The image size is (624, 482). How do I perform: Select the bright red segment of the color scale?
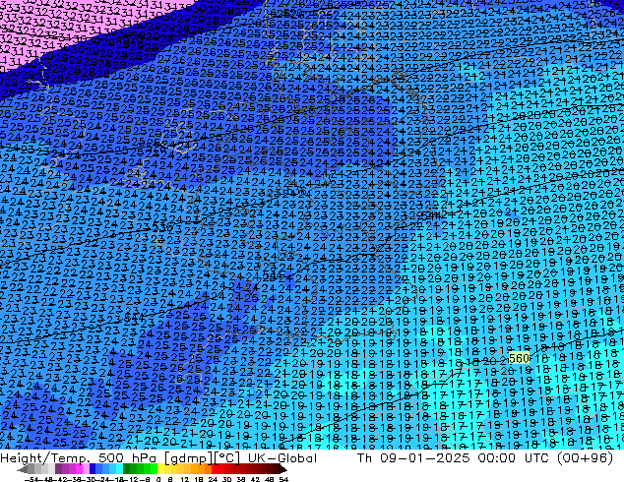pos(215,469)
